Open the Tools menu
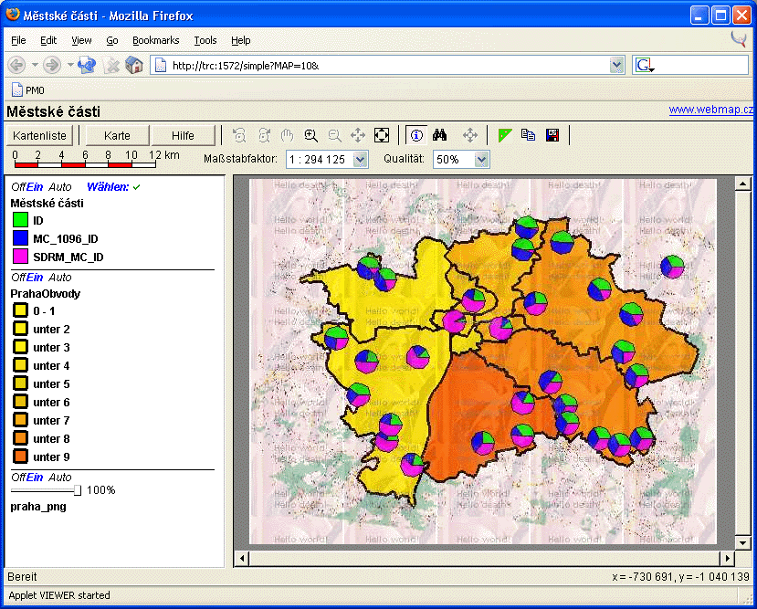The image size is (757, 609). [205, 40]
